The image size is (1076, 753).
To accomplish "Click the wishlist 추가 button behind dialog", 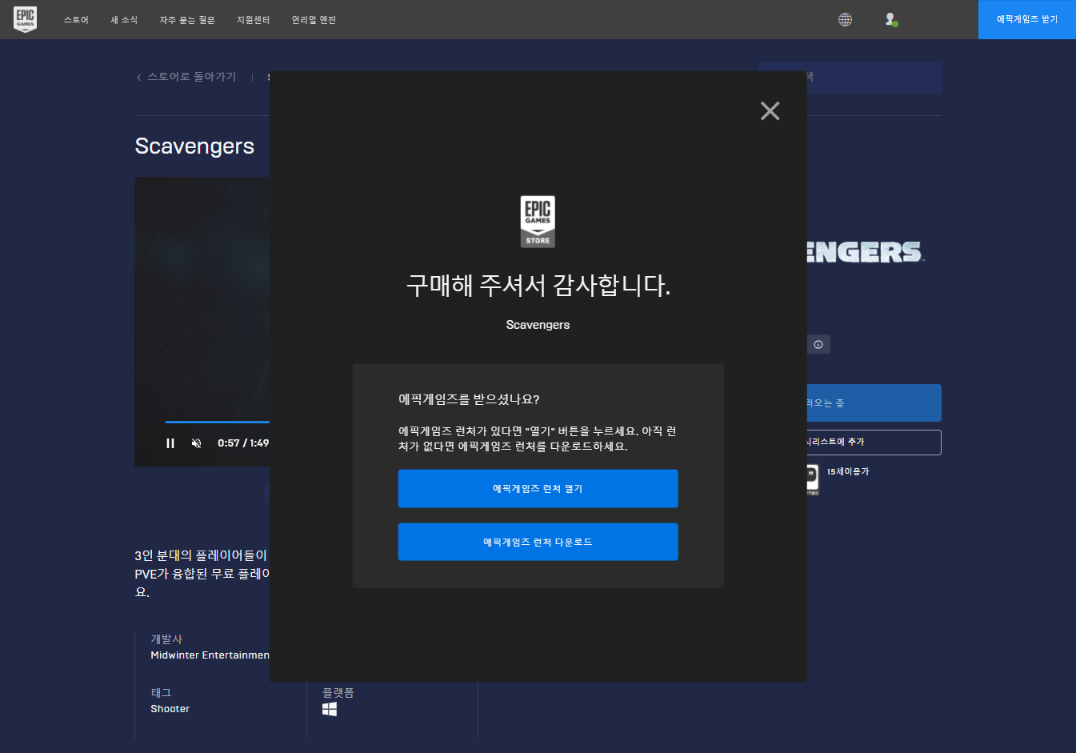I will pos(874,443).
